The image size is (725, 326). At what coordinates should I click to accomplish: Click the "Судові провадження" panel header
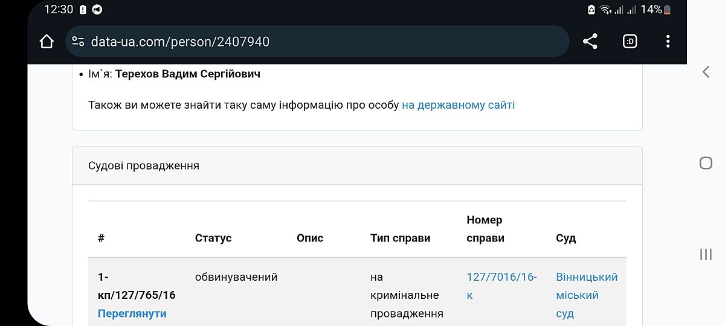click(144, 165)
